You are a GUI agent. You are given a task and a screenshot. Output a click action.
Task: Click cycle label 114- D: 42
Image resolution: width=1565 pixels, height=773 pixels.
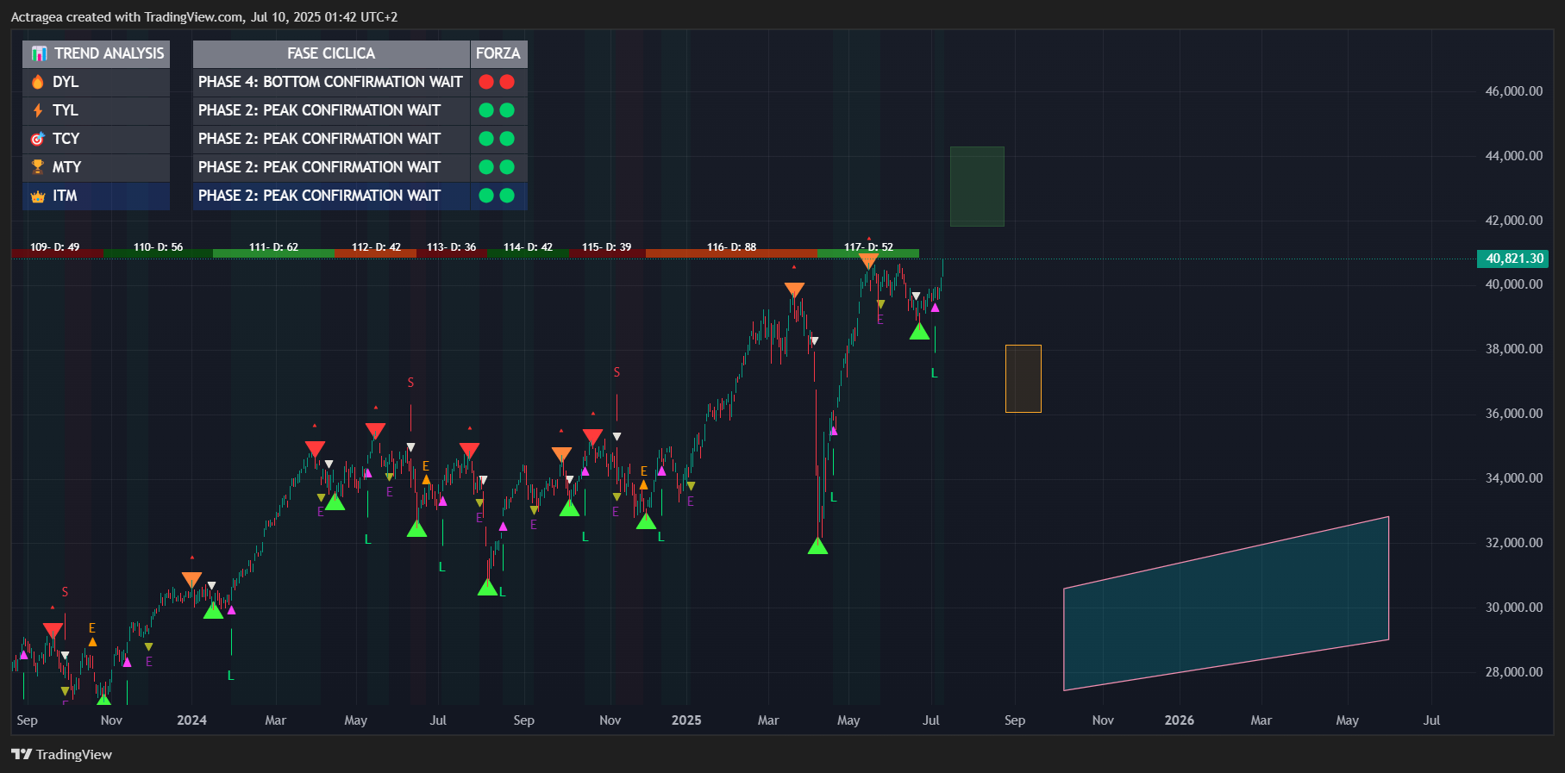[528, 247]
